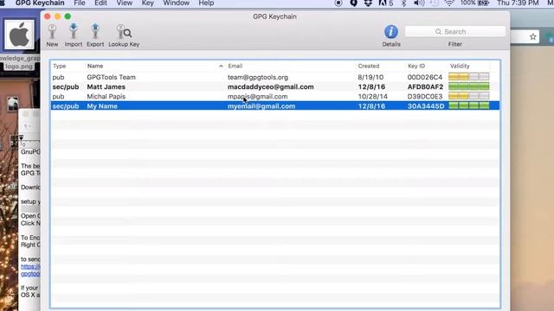Select the Michal Papis key row
This screenshot has width=554, height=311.
275,96
